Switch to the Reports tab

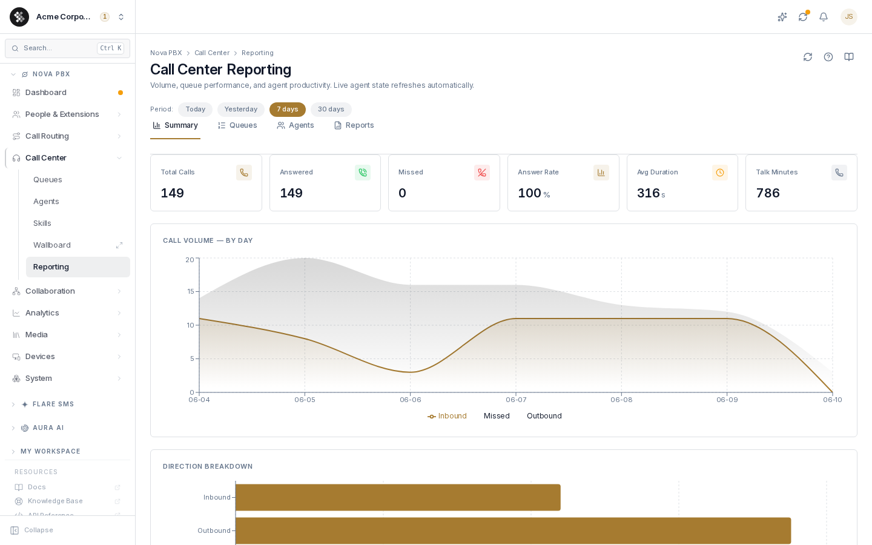[x=354, y=125]
